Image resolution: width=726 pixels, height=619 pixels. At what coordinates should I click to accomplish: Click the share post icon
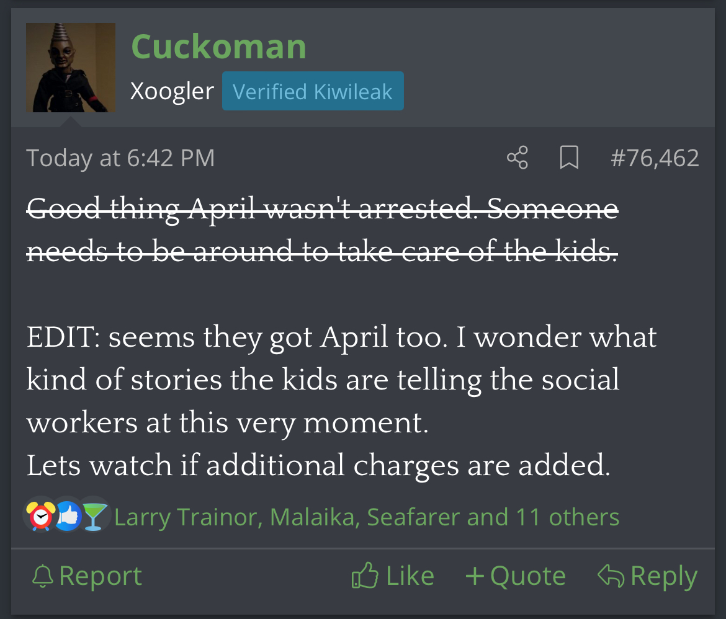[518, 158]
